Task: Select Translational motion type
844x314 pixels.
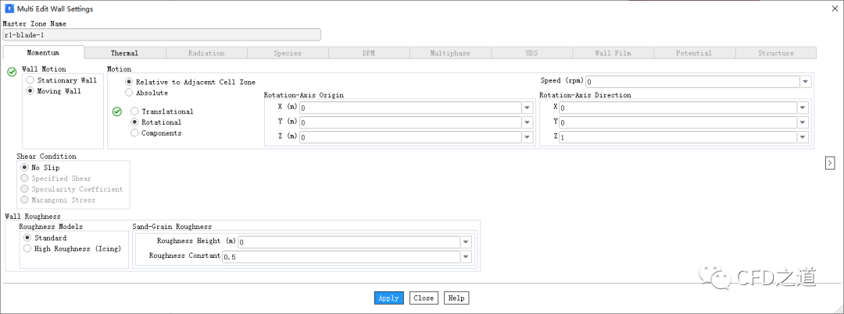Action: coord(135,111)
